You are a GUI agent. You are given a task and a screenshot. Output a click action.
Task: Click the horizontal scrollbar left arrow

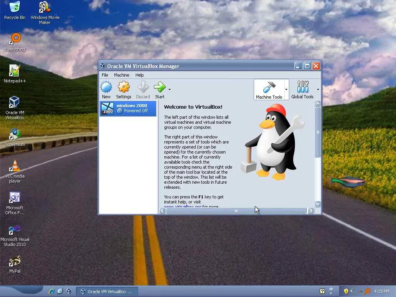(162, 211)
